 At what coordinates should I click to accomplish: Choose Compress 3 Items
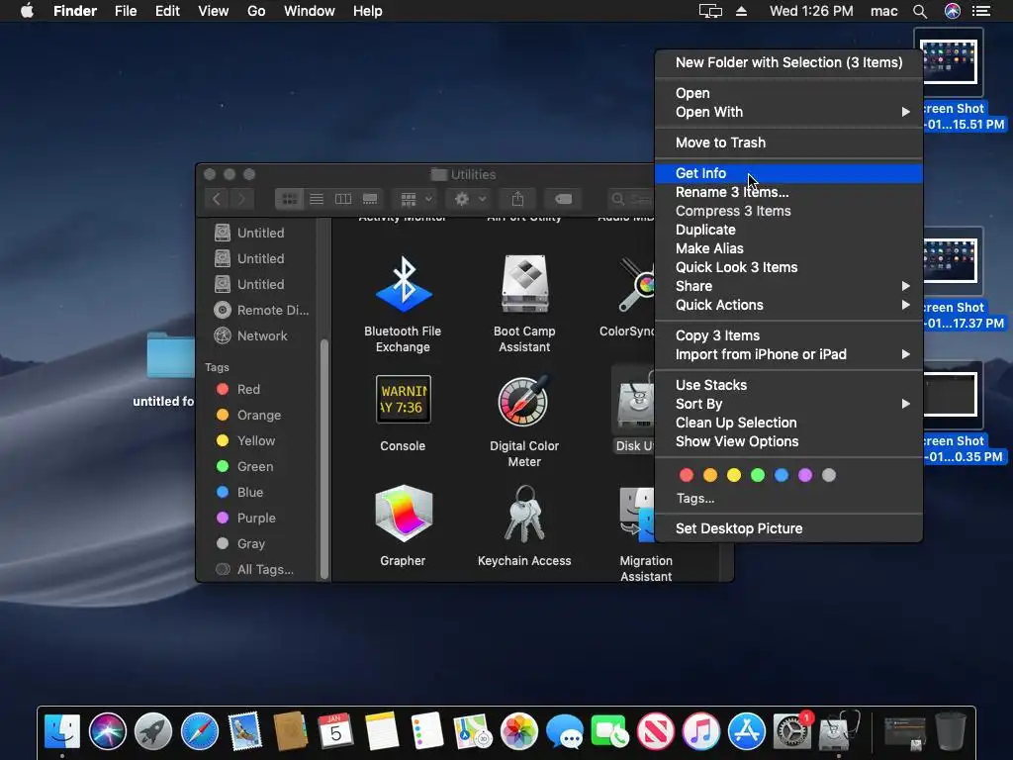788,211
